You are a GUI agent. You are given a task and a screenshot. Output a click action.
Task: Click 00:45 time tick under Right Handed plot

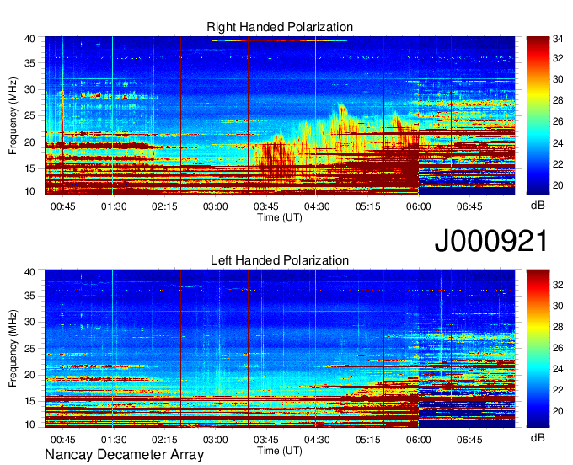[63, 206]
